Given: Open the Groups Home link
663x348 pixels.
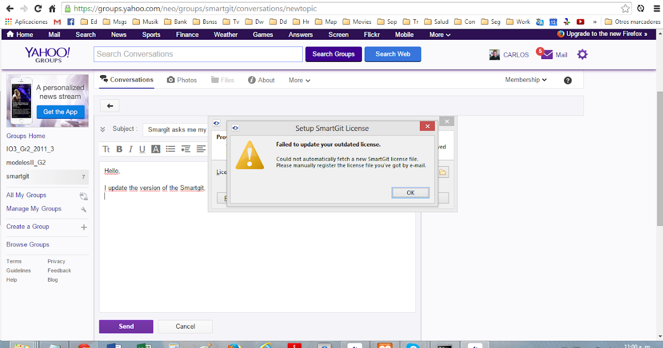Looking at the screenshot, I should (x=26, y=136).
